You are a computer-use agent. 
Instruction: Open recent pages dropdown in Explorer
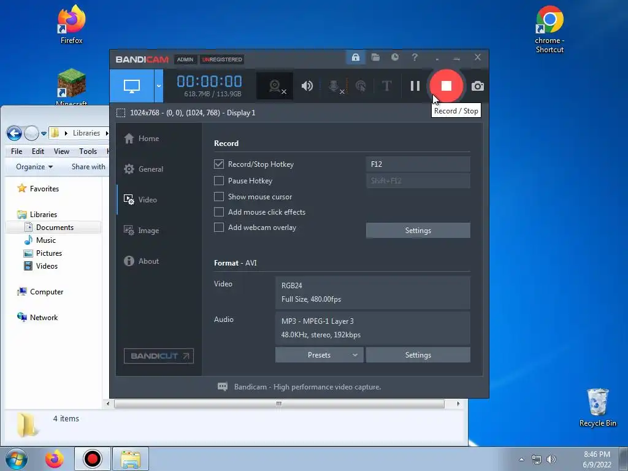pyautogui.click(x=44, y=133)
